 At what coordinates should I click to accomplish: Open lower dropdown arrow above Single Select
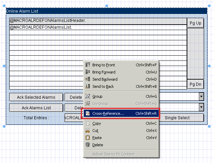pyautogui.click(x=201, y=107)
